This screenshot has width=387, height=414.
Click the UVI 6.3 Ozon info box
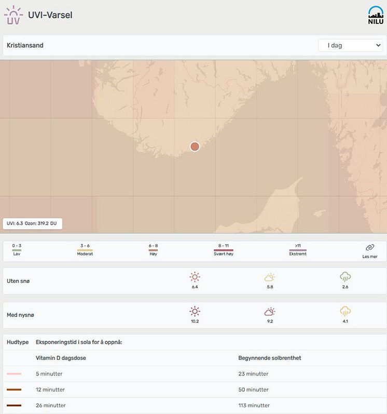(33, 223)
